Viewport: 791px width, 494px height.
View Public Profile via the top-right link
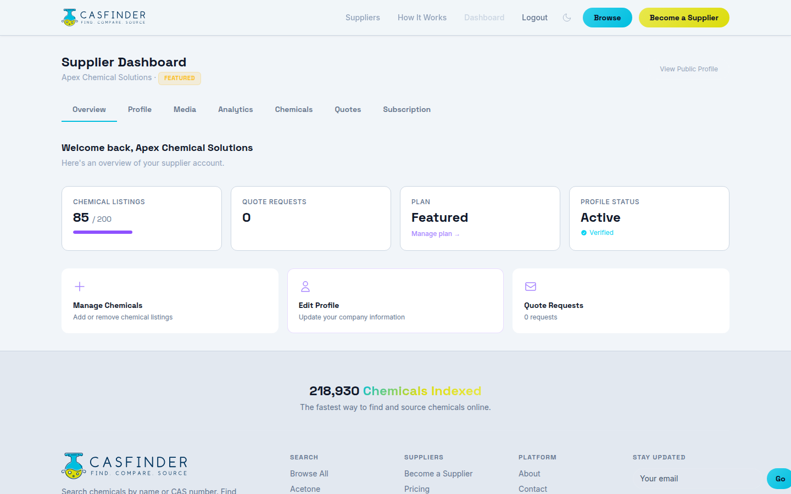tap(688, 69)
